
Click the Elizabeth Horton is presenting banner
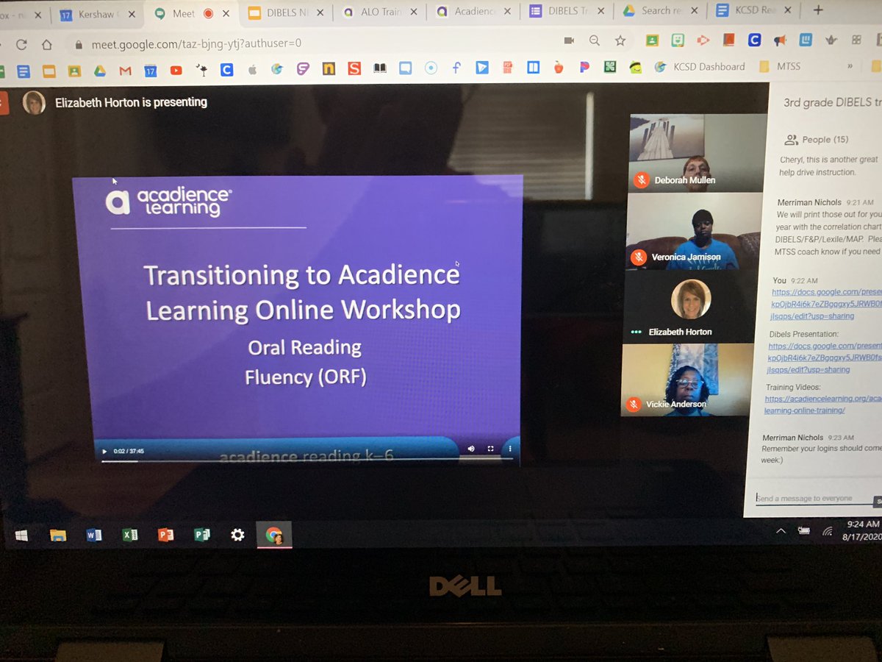point(115,102)
